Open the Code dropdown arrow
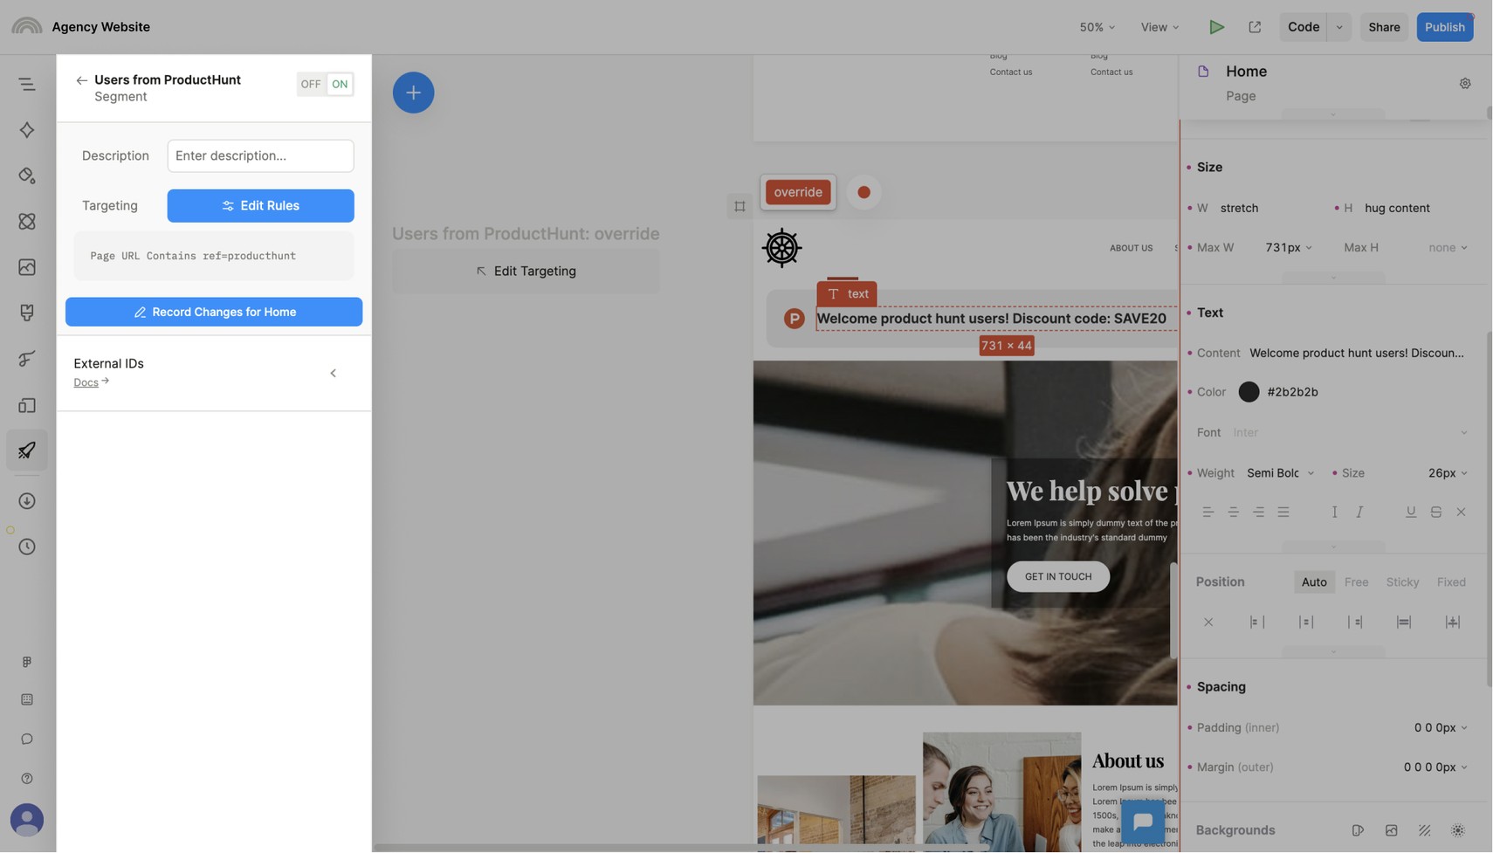Image resolution: width=1493 pixels, height=853 pixels. pos(1339,27)
